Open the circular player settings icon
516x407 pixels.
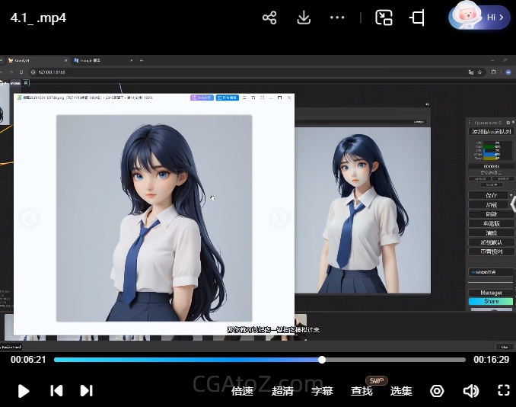click(437, 390)
